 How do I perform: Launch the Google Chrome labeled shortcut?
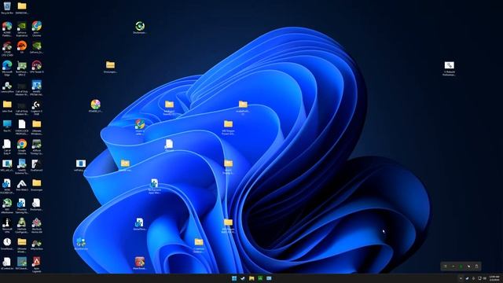point(22,146)
